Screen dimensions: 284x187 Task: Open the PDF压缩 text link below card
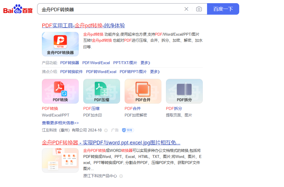pyautogui.click(x=91, y=108)
